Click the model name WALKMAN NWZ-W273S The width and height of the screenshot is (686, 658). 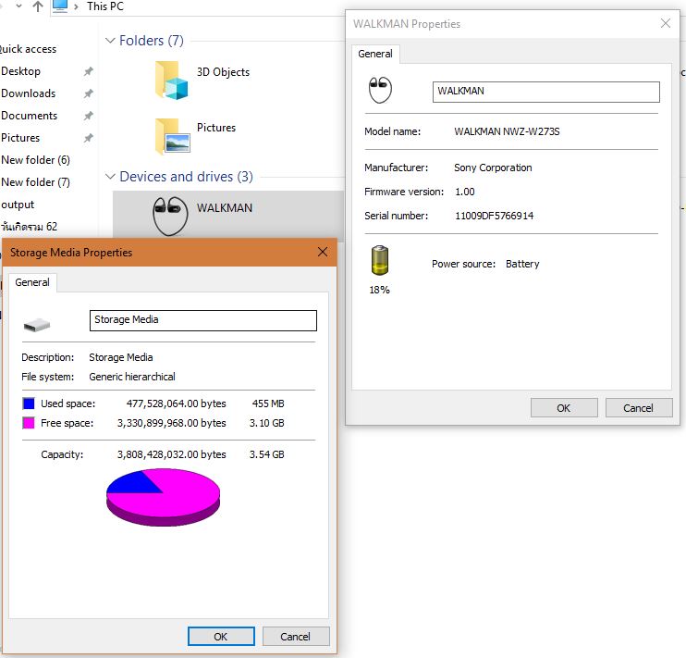pyautogui.click(x=507, y=131)
